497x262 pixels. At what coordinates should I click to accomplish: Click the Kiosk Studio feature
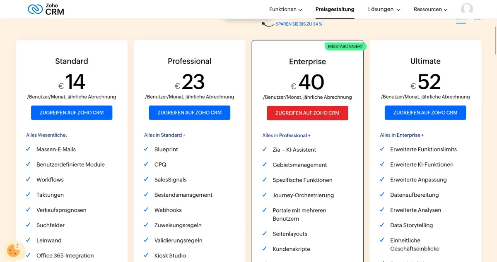tap(170, 255)
